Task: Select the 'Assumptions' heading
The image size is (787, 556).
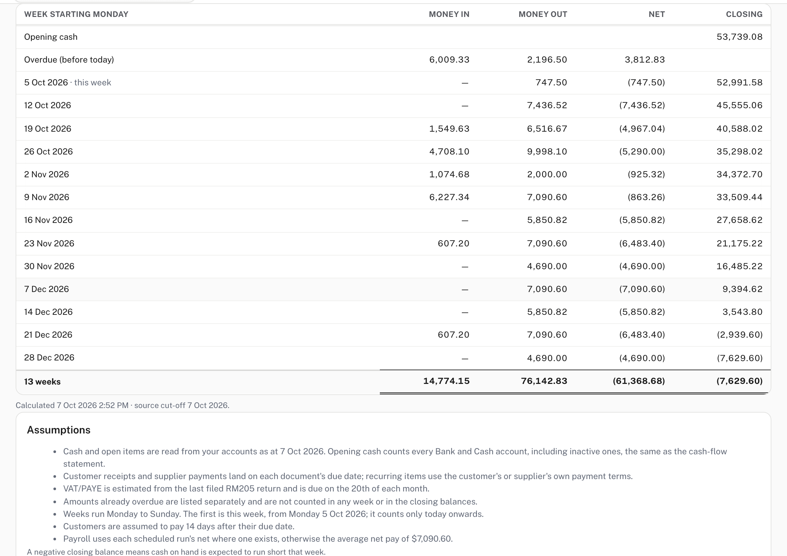Action: pyautogui.click(x=59, y=430)
